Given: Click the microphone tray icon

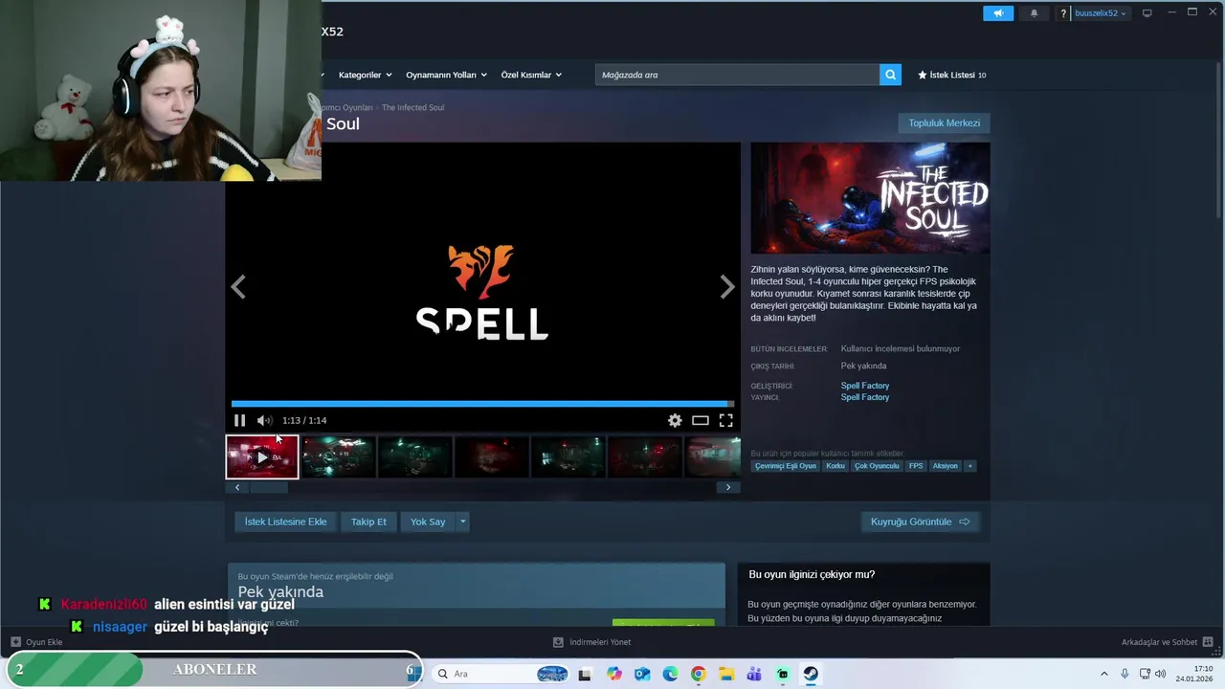Looking at the screenshot, I should tap(1125, 674).
